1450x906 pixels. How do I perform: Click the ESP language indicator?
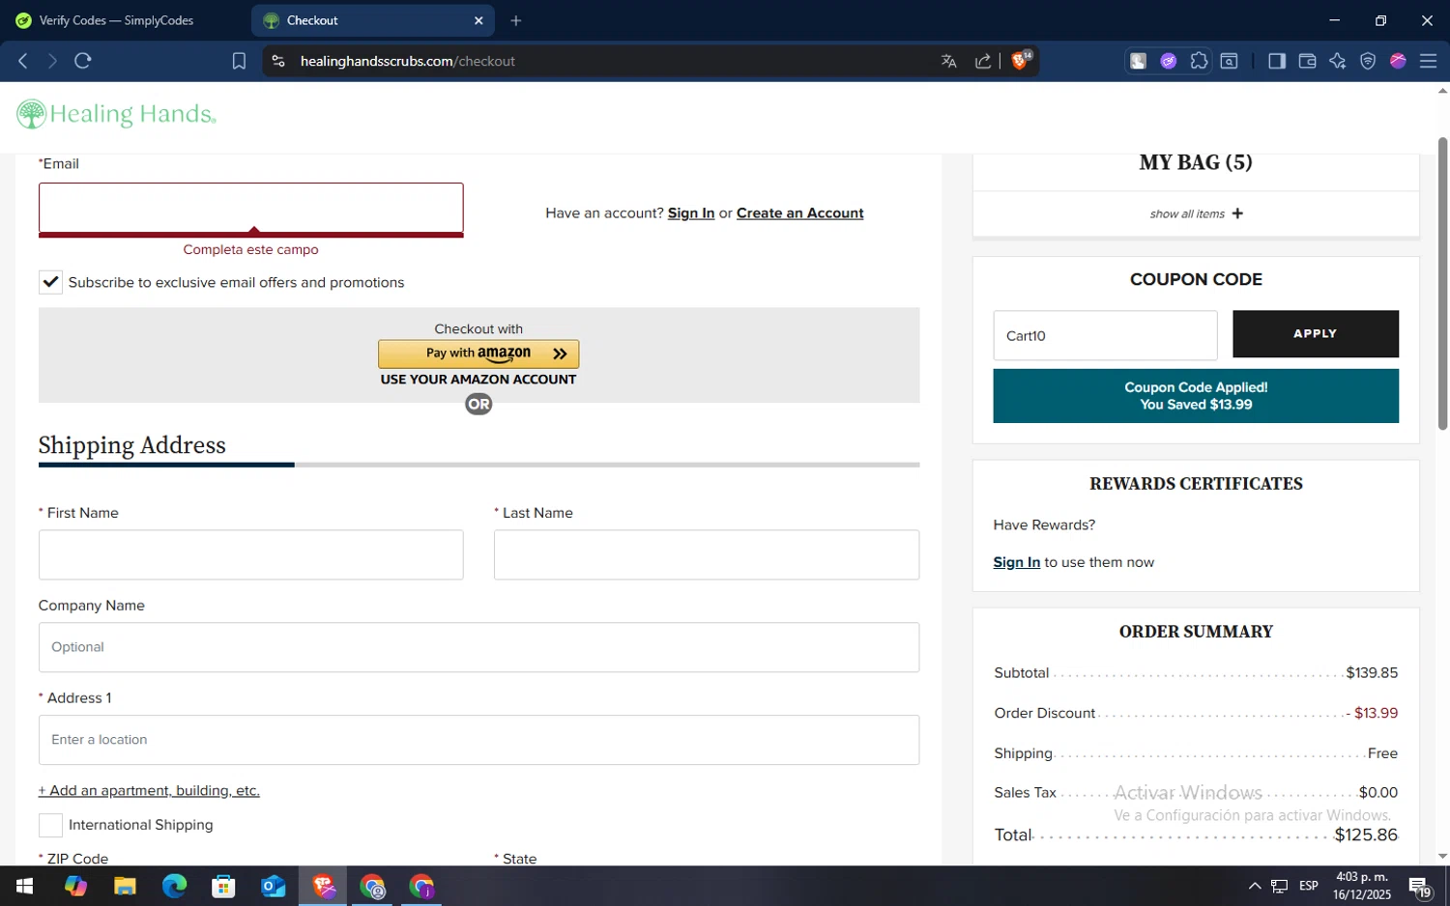coord(1309,886)
